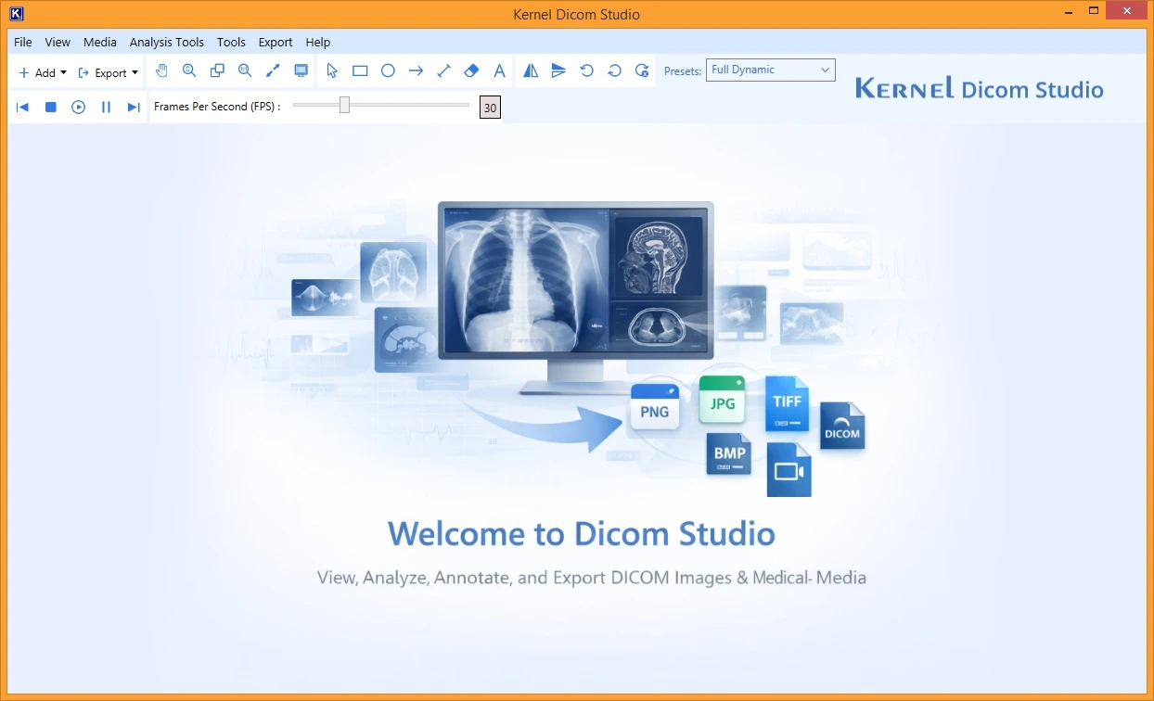Select the Pan hand tool

tap(161, 70)
